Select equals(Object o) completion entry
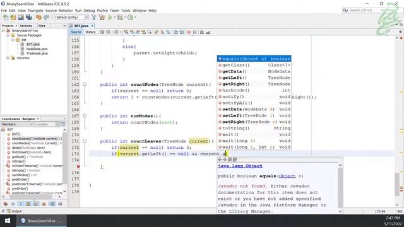The image size is (404, 227). [254, 59]
